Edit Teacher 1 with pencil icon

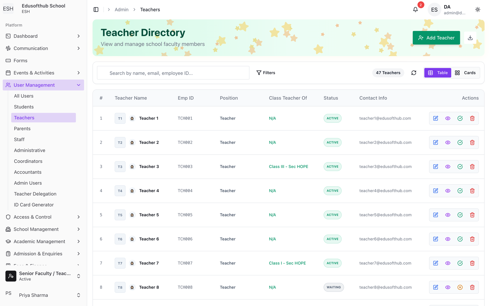(x=435, y=118)
